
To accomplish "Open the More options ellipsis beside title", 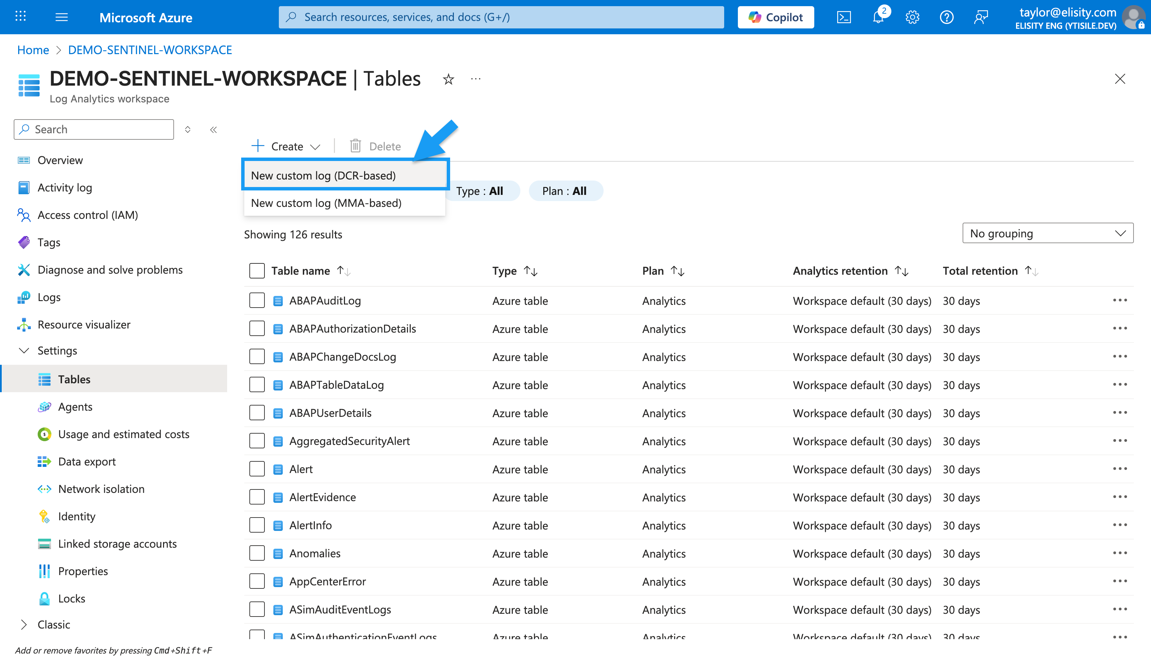I will click(476, 79).
